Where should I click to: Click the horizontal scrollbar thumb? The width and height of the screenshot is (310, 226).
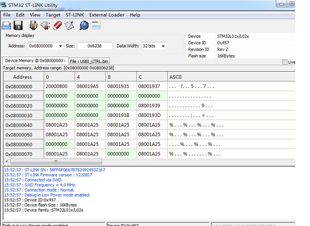56,162
